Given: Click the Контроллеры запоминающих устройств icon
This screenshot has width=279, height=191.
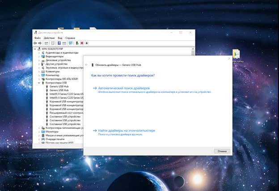Looking at the screenshot, I should click(x=43, y=128).
